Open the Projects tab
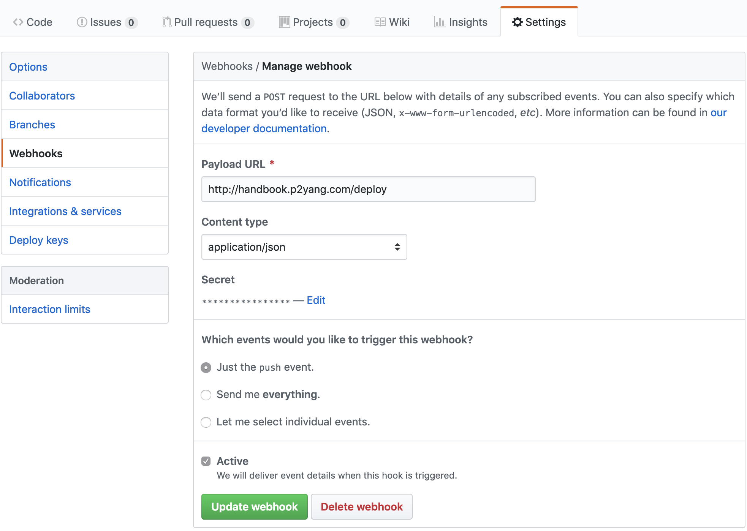This screenshot has height=531, width=747. tap(314, 22)
